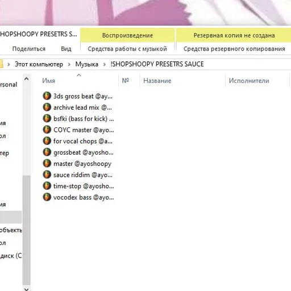Click icon beside COYC master preset
The image size is (291, 291).
tap(47, 130)
